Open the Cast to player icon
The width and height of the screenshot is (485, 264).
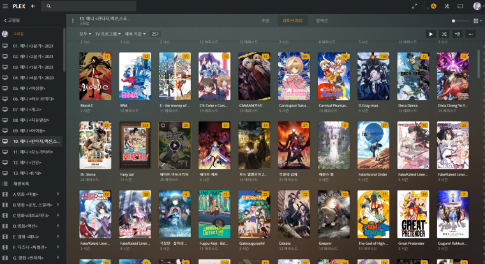pos(460,6)
